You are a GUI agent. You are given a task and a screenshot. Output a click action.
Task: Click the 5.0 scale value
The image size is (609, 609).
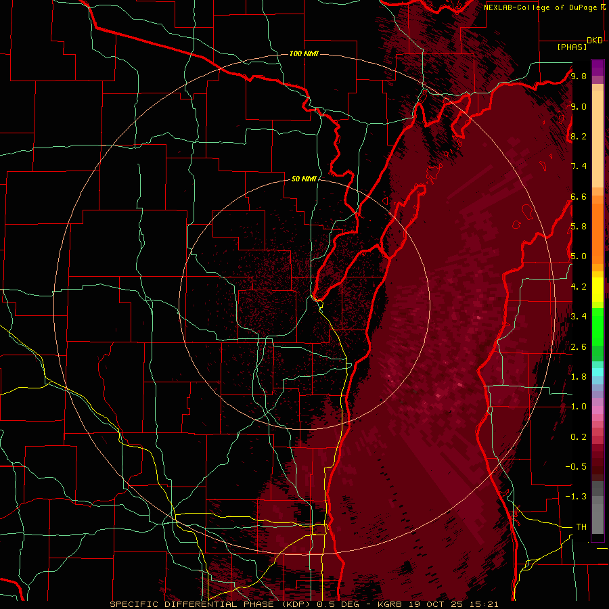tap(579, 256)
